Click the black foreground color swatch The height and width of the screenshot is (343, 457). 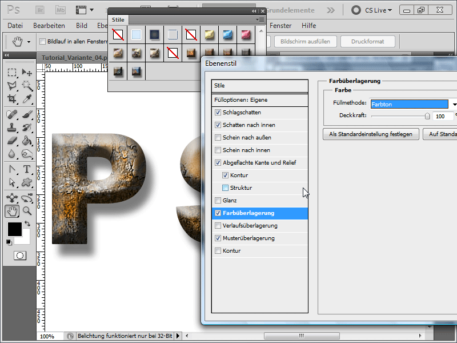click(x=15, y=229)
